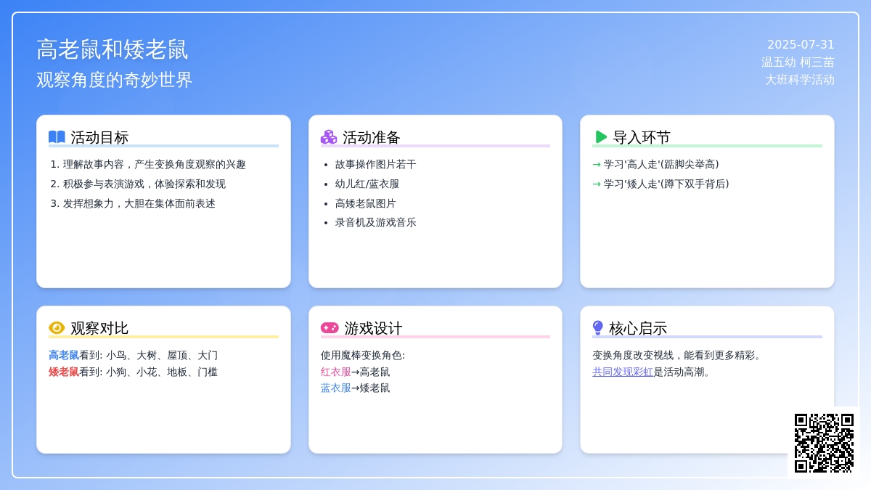Image resolution: width=871 pixels, height=490 pixels.
Task: Click the 导入环节 heading
Action: (x=642, y=137)
